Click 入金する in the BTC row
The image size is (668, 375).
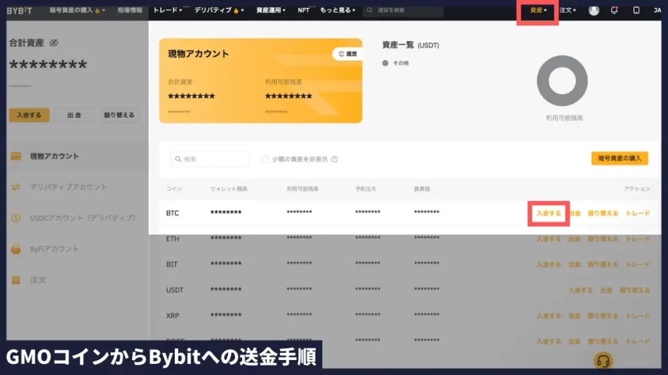(548, 214)
